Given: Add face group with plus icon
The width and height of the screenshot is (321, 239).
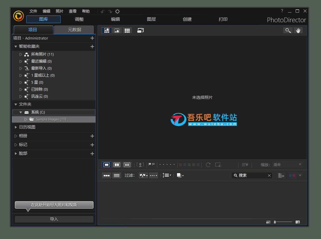Looking at the screenshot, I should pos(92,154).
